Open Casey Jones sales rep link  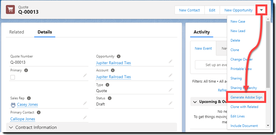click(x=28, y=104)
